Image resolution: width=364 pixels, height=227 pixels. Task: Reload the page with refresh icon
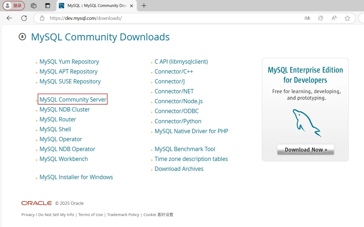[x=24, y=18]
